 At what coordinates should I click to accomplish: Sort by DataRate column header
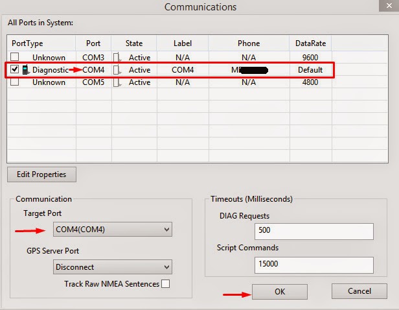pyautogui.click(x=310, y=43)
